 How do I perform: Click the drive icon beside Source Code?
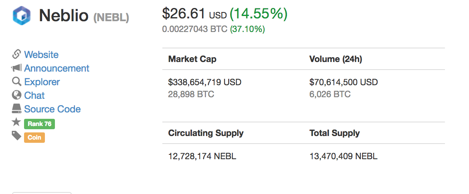pos(16,109)
